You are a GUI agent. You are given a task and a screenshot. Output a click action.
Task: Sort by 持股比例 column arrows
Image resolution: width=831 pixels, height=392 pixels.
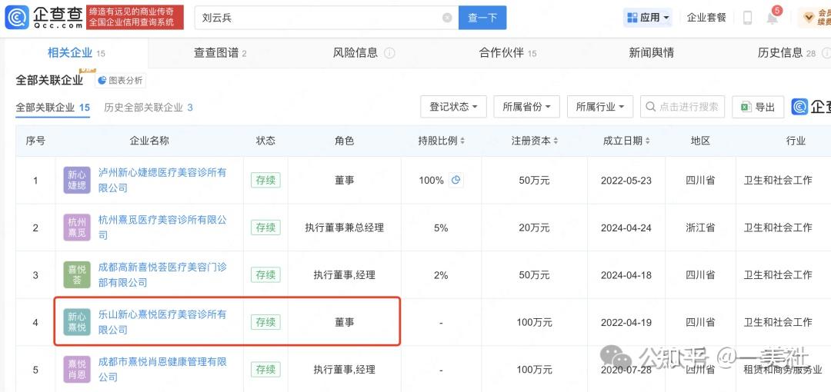point(462,141)
